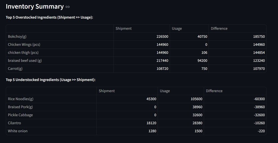The height and width of the screenshot is (143, 278).
Task: Click the Inventory Summary heading
Action: [35, 7]
